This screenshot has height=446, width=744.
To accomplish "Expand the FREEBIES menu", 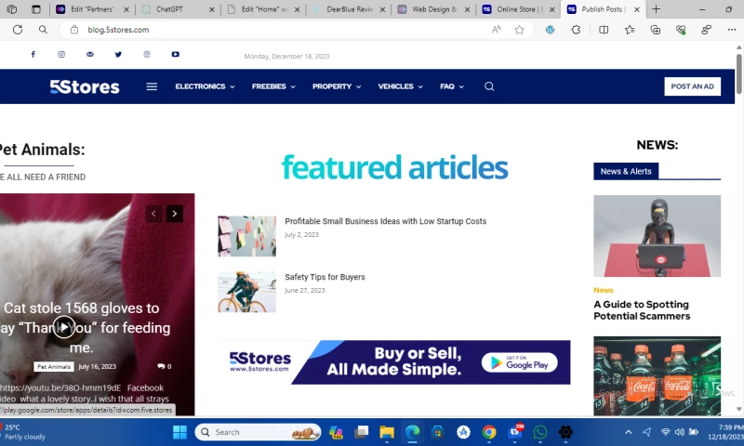I will [x=273, y=86].
